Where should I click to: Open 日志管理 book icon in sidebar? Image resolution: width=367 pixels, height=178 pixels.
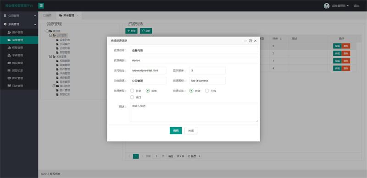pyautogui.click(x=9, y=86)
